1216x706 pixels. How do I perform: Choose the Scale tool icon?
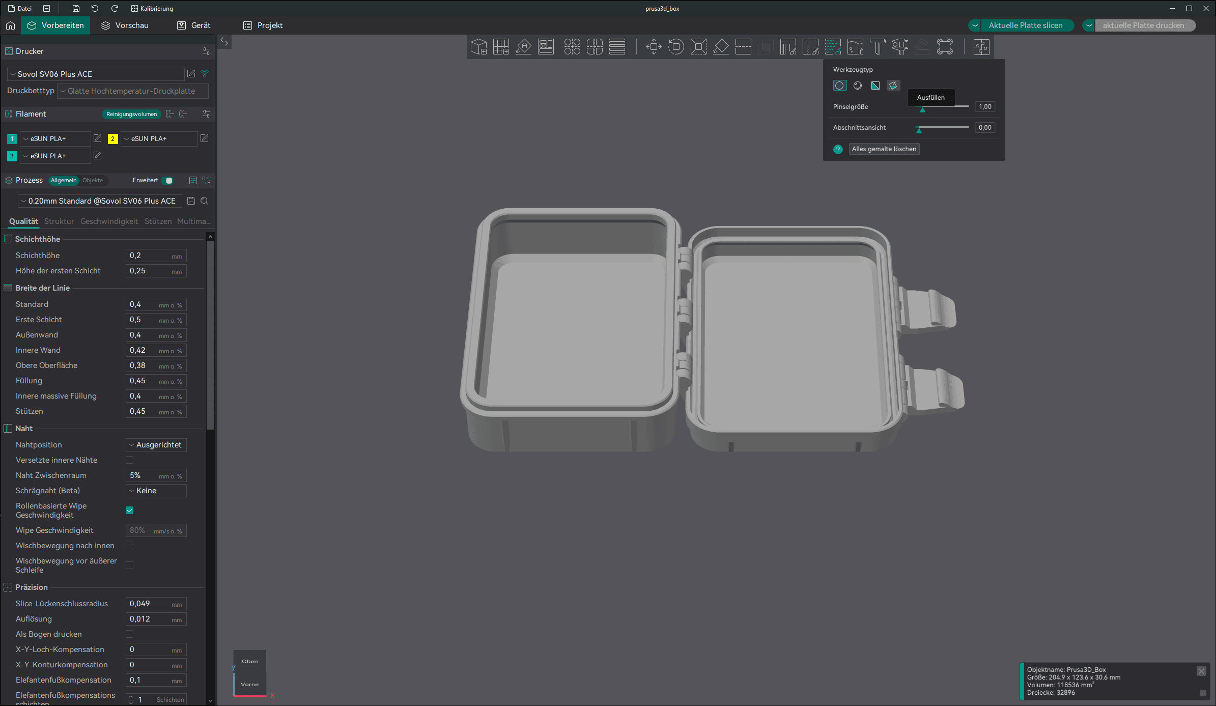(698, 47)
